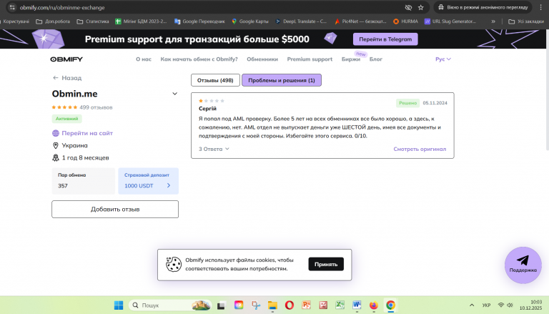Open Word from the taskbar
This screenshot has width=549, height=314.
[x=357, y=305]
